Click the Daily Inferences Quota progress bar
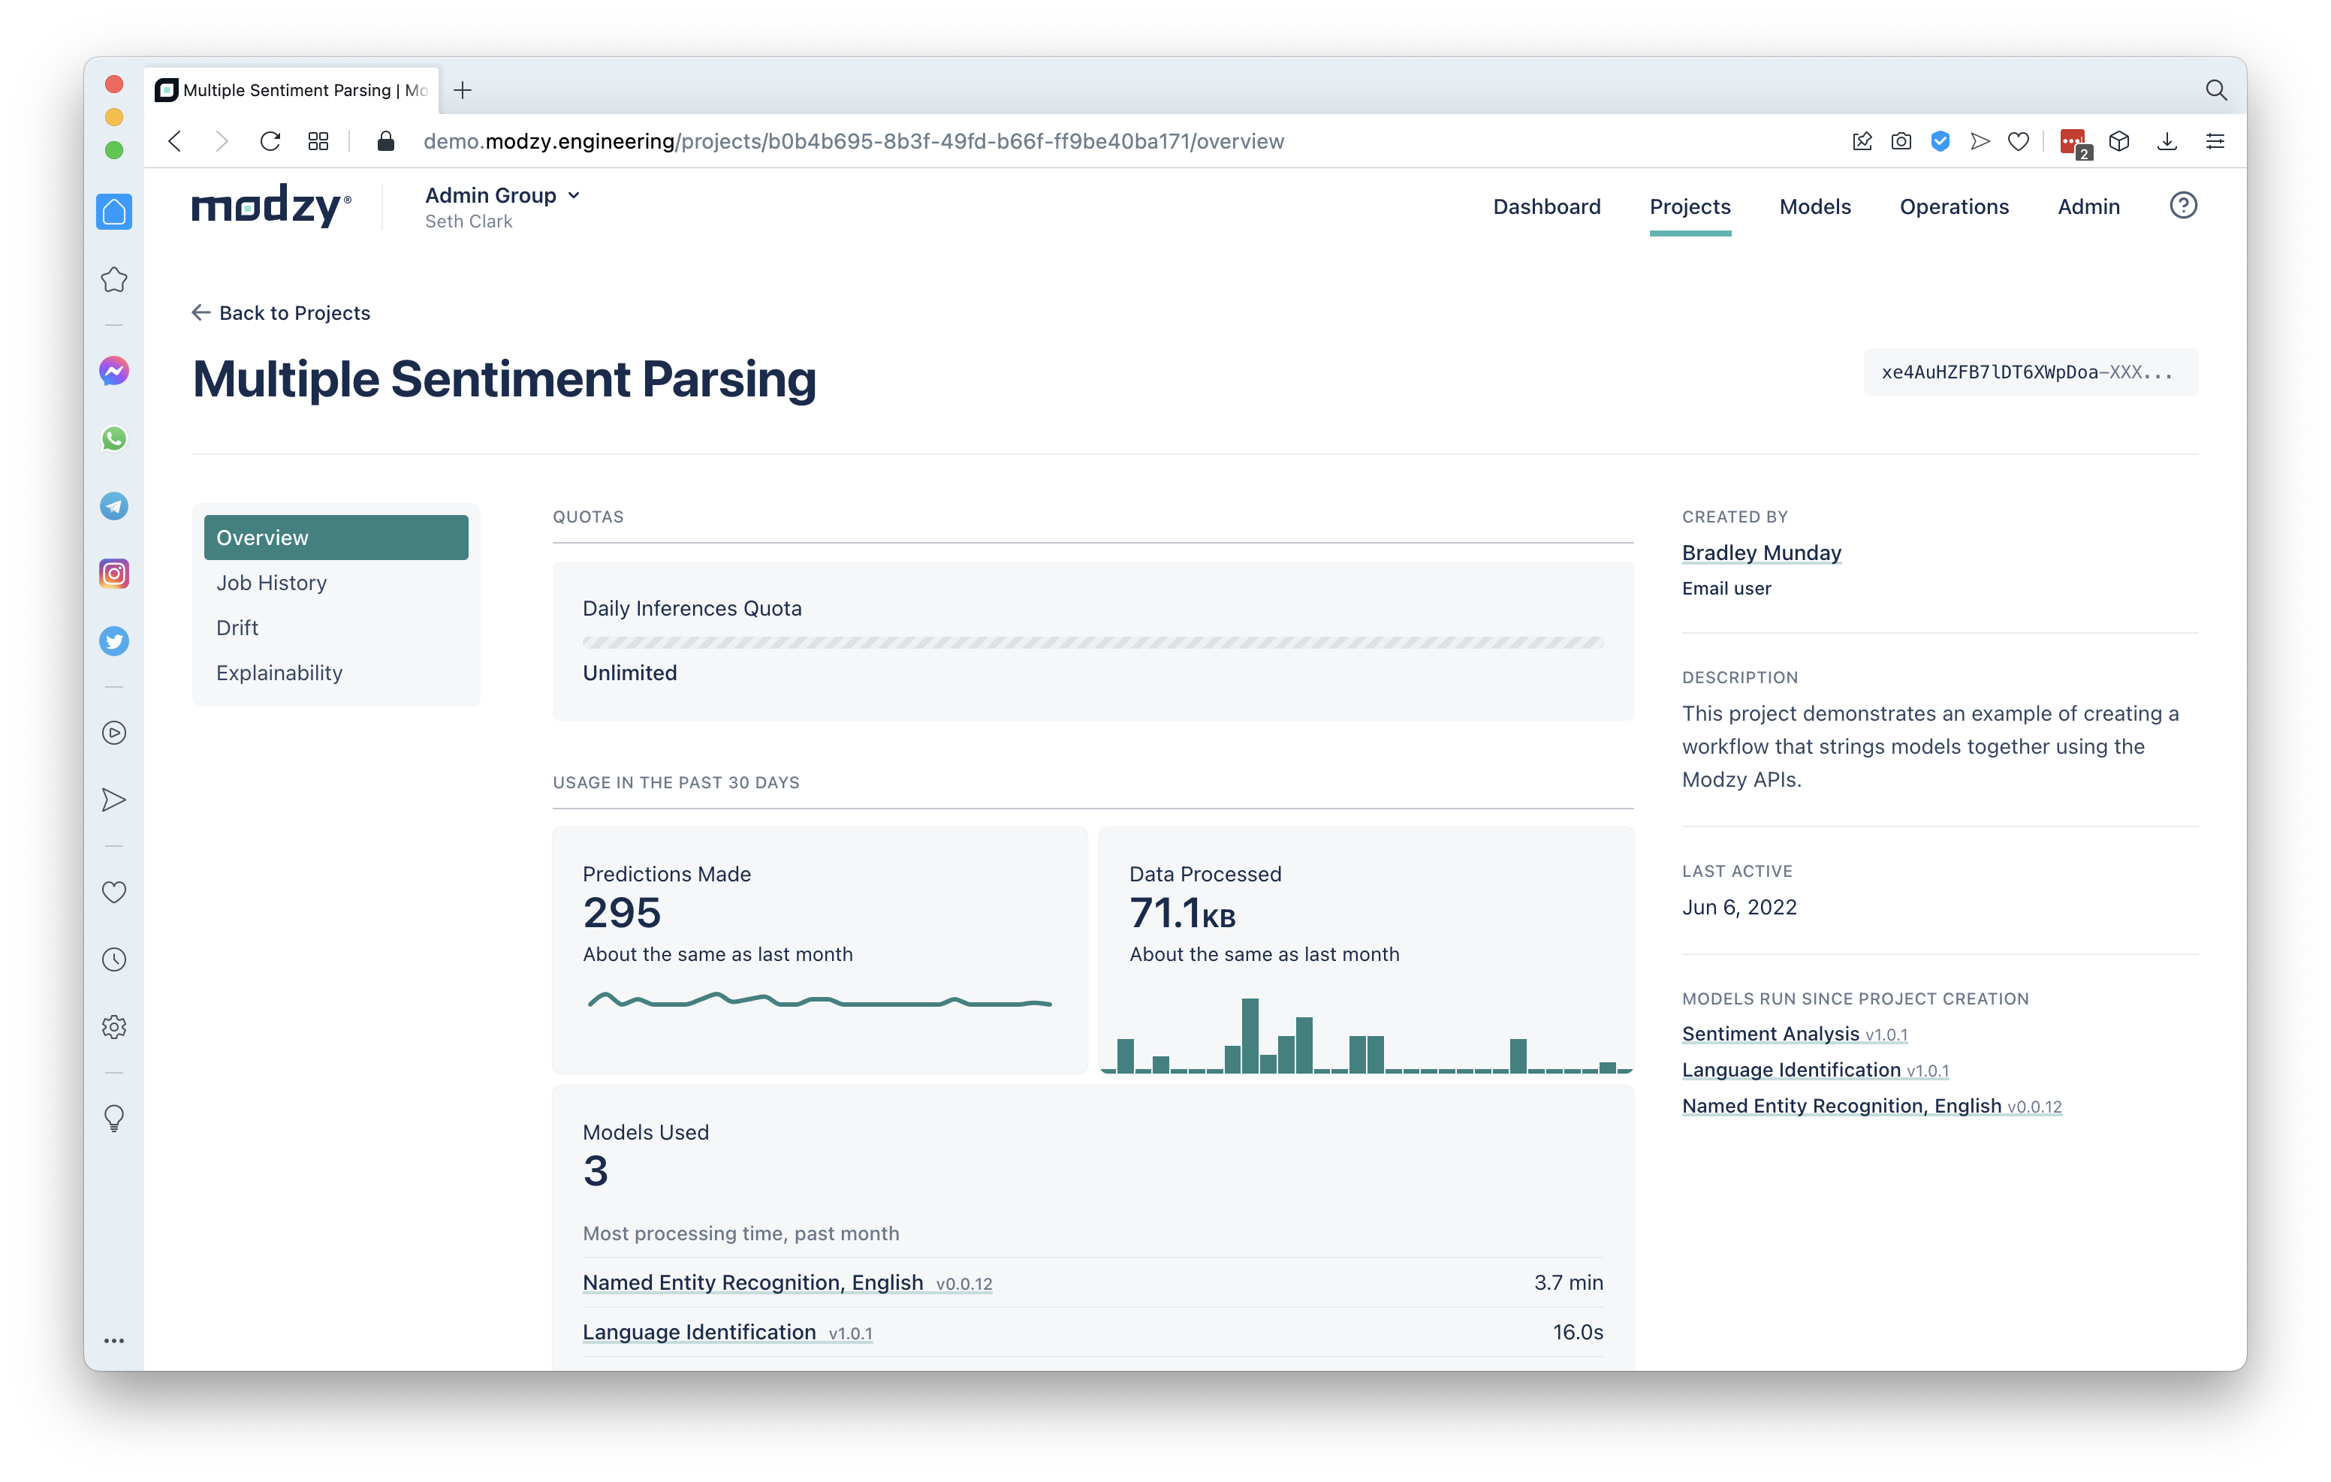The height and width of the screenshot is (1482, 2331). point(1092,643)
